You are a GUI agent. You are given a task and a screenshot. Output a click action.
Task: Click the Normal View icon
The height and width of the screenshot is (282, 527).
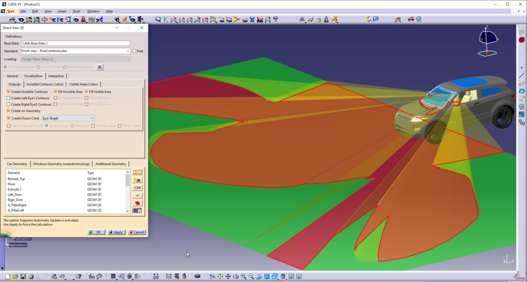pos(259,277)
